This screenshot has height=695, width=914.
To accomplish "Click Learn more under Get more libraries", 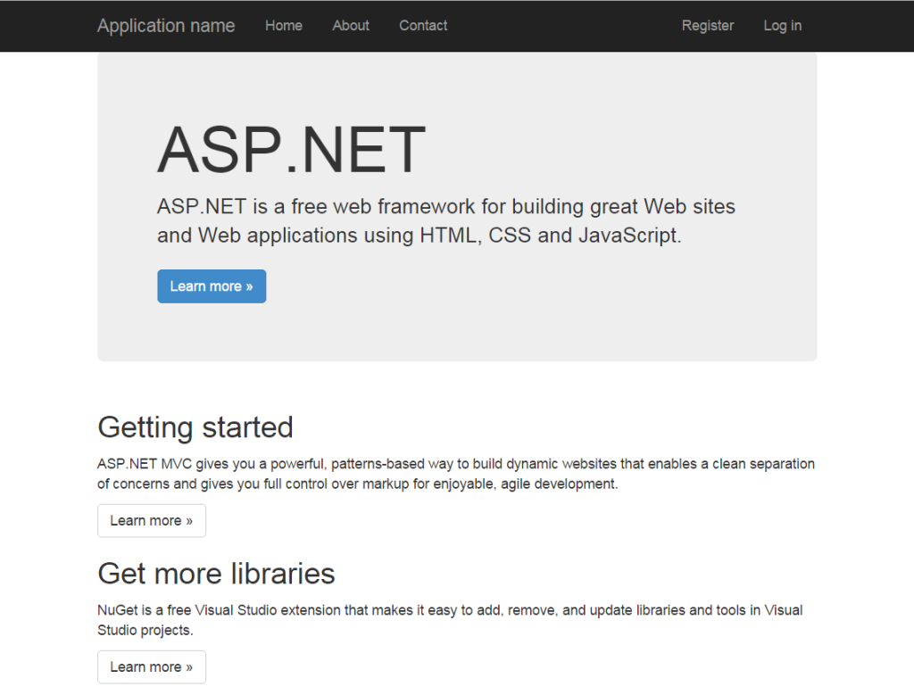I will (x=151, y=666).
